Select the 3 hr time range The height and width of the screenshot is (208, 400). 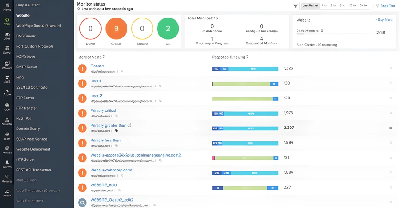333,6
